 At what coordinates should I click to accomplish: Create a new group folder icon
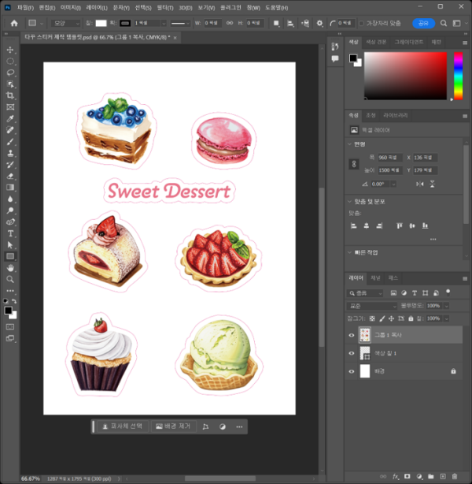[x=431, y=476]
